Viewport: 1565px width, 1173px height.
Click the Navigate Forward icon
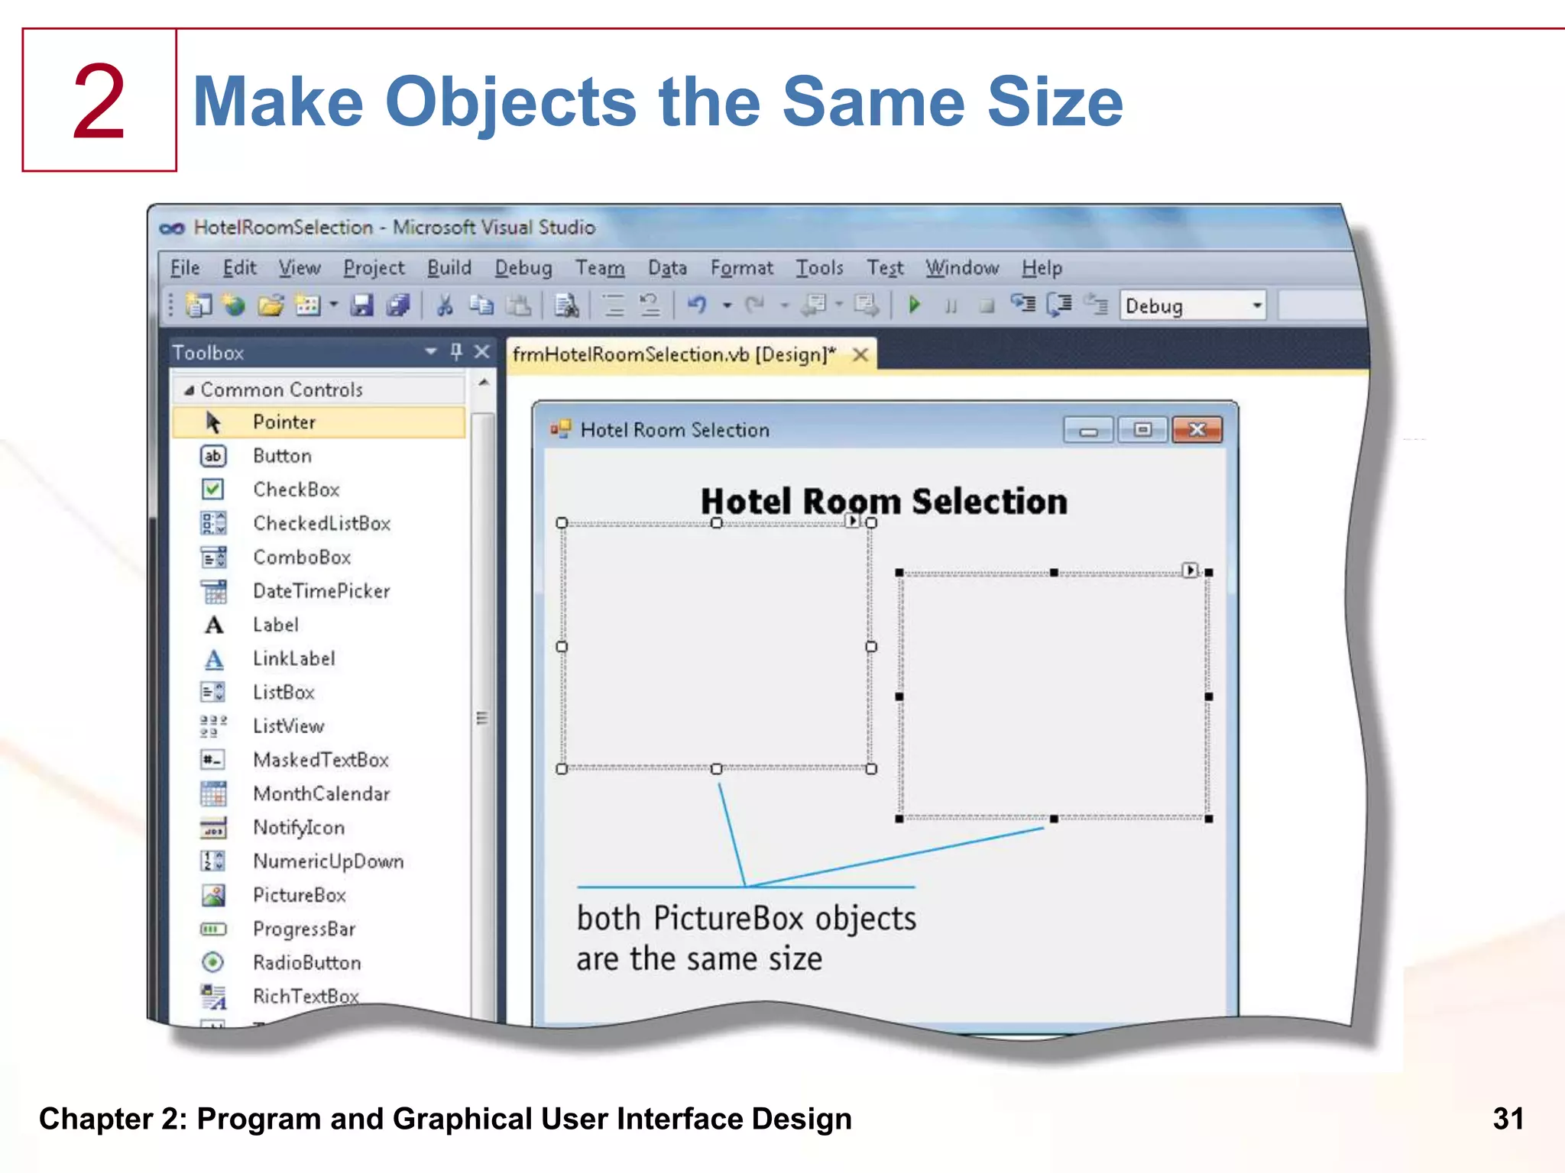866,305
